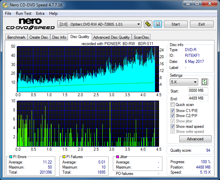Open the drive options icon next to drive selector
The height and width of the screenshot is (180, 220).
click(148, 24)
